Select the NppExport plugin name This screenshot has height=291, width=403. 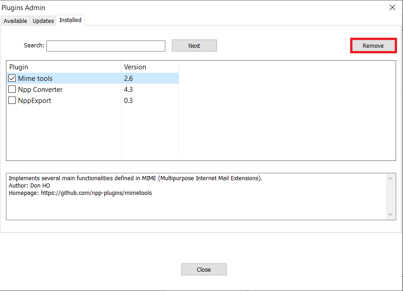(x=34, y=101)
